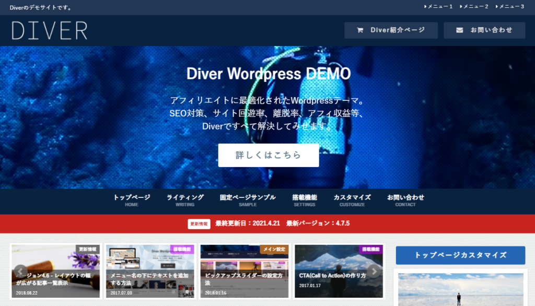Click the 2017.01.17 date on CTA card
This screenshot has height=306, width=535.
click(x=310, y=286)
